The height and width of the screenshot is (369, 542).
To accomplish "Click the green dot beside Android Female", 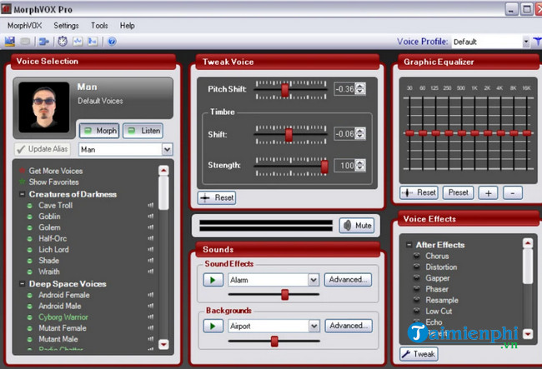I will tap(30, 296).
